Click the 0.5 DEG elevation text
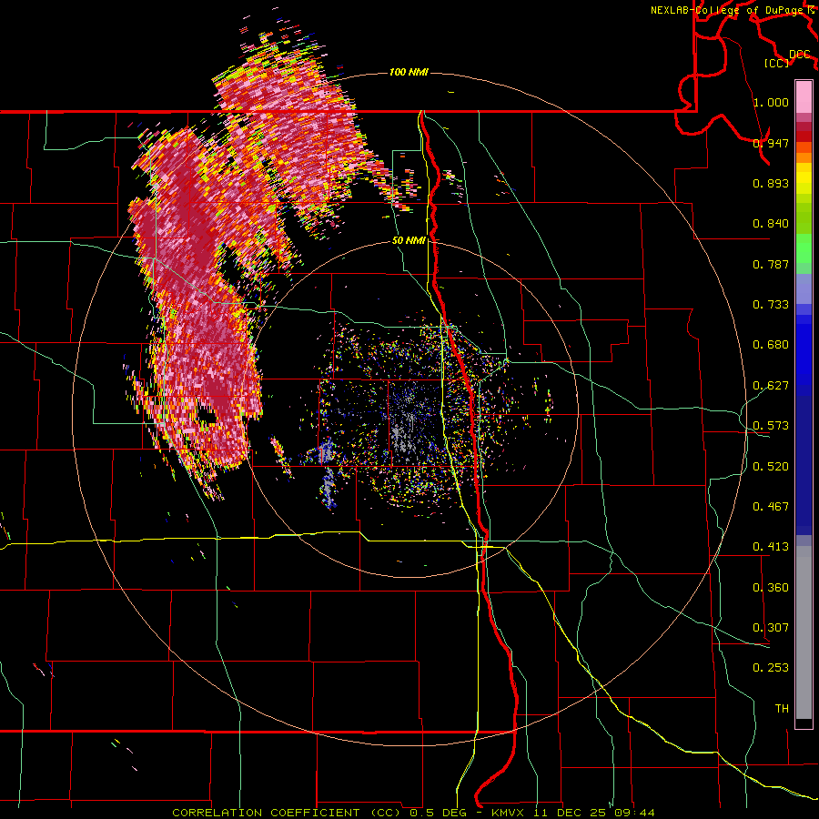 coord(438,813)
